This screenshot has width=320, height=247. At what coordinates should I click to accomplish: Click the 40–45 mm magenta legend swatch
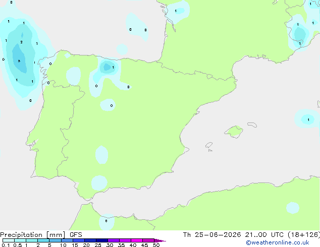(137, 240)
